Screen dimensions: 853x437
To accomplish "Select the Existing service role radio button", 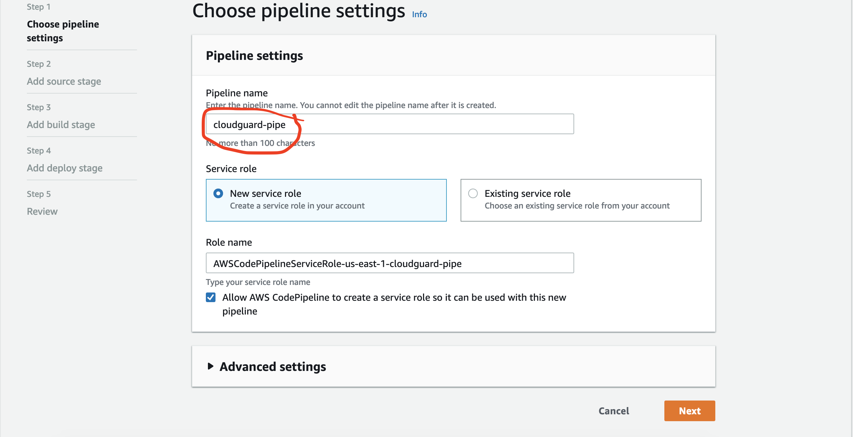I will [473, 193].
